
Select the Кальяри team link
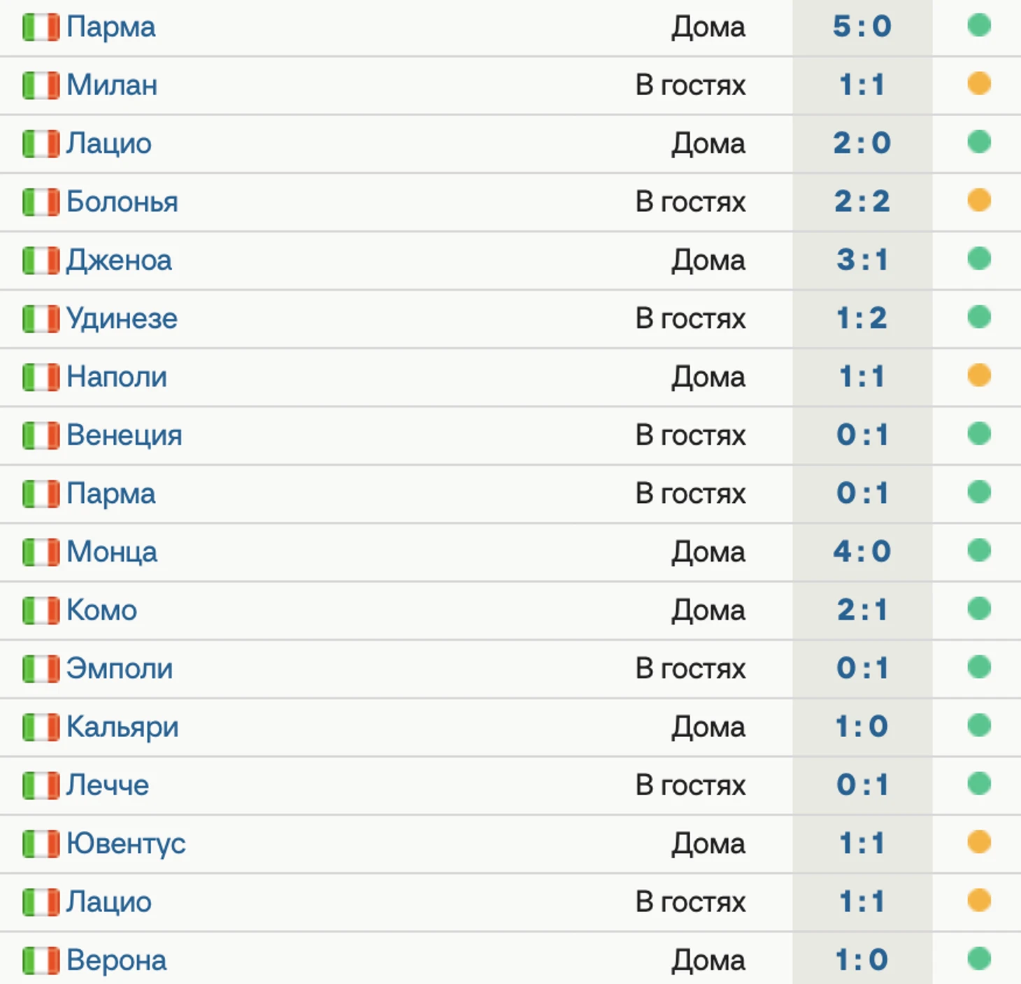[x=123, y=727]
